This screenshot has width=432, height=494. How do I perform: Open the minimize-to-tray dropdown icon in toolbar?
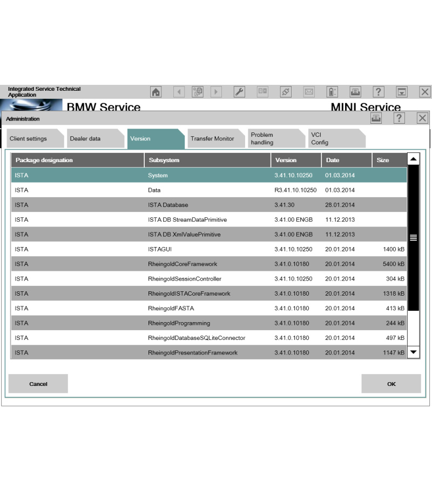pos(402,92)
